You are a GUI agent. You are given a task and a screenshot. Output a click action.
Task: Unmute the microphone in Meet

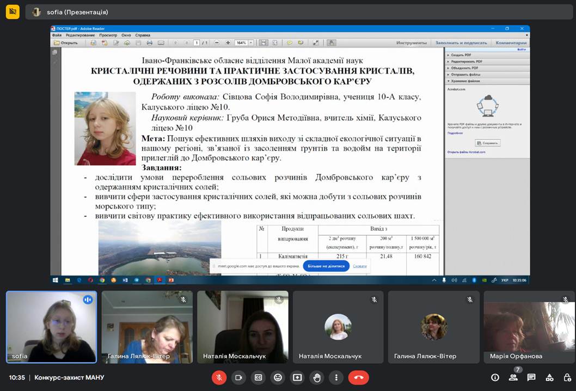pos(219,377)
